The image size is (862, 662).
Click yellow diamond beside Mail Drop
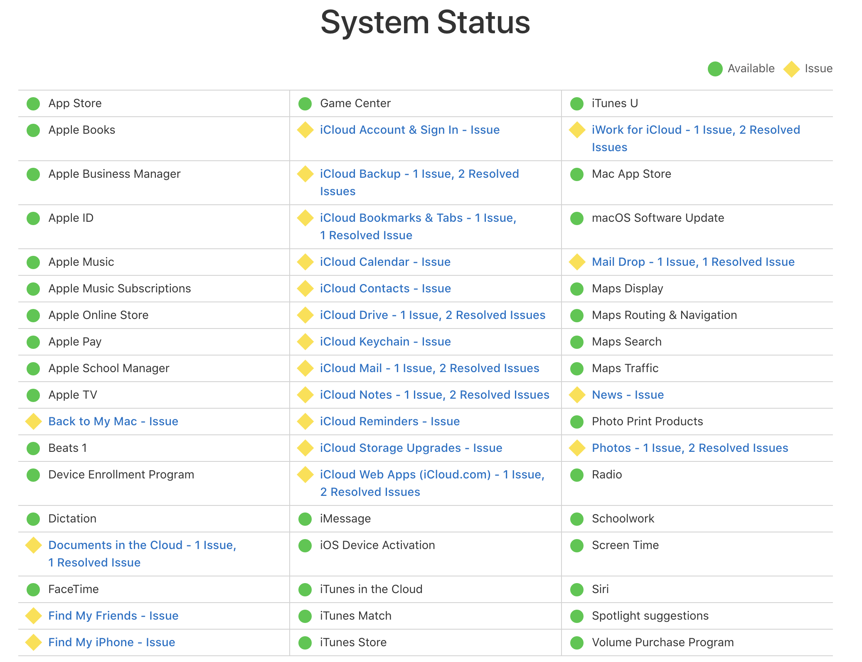coord(577,262)
